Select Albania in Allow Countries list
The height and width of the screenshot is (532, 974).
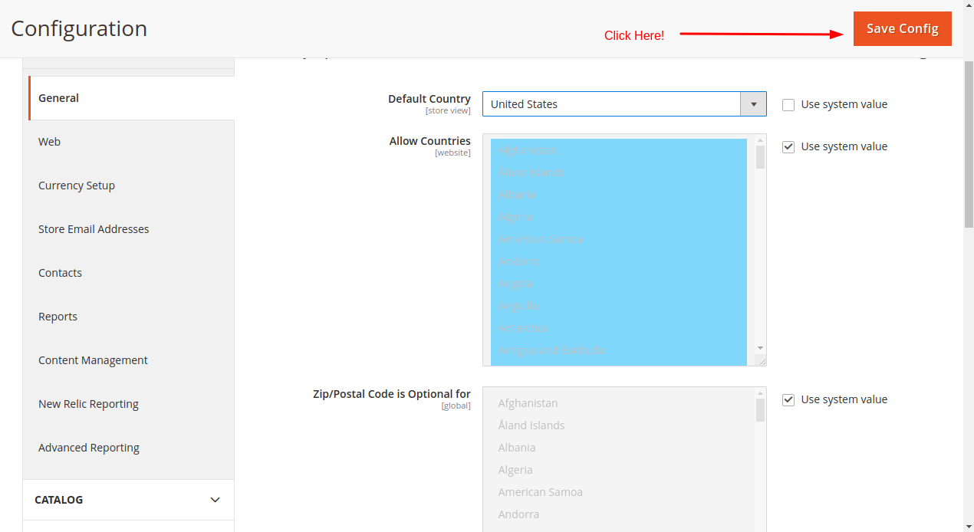(619, 195)
